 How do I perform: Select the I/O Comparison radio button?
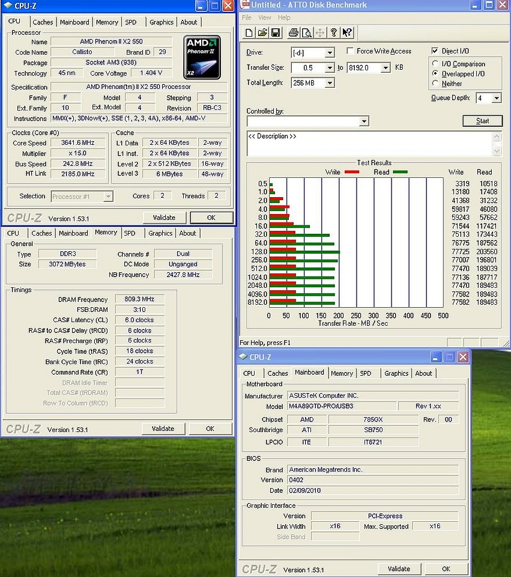coord(435,64)
